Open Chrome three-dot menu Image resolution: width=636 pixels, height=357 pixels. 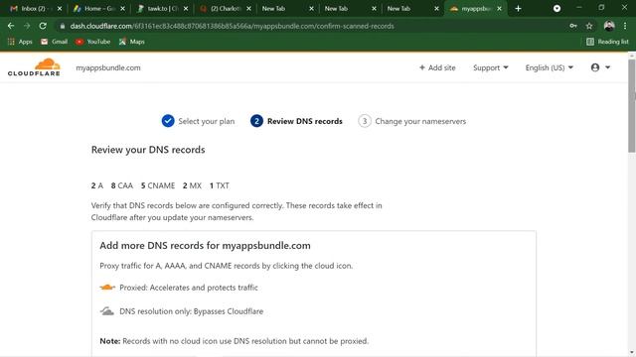625,26
